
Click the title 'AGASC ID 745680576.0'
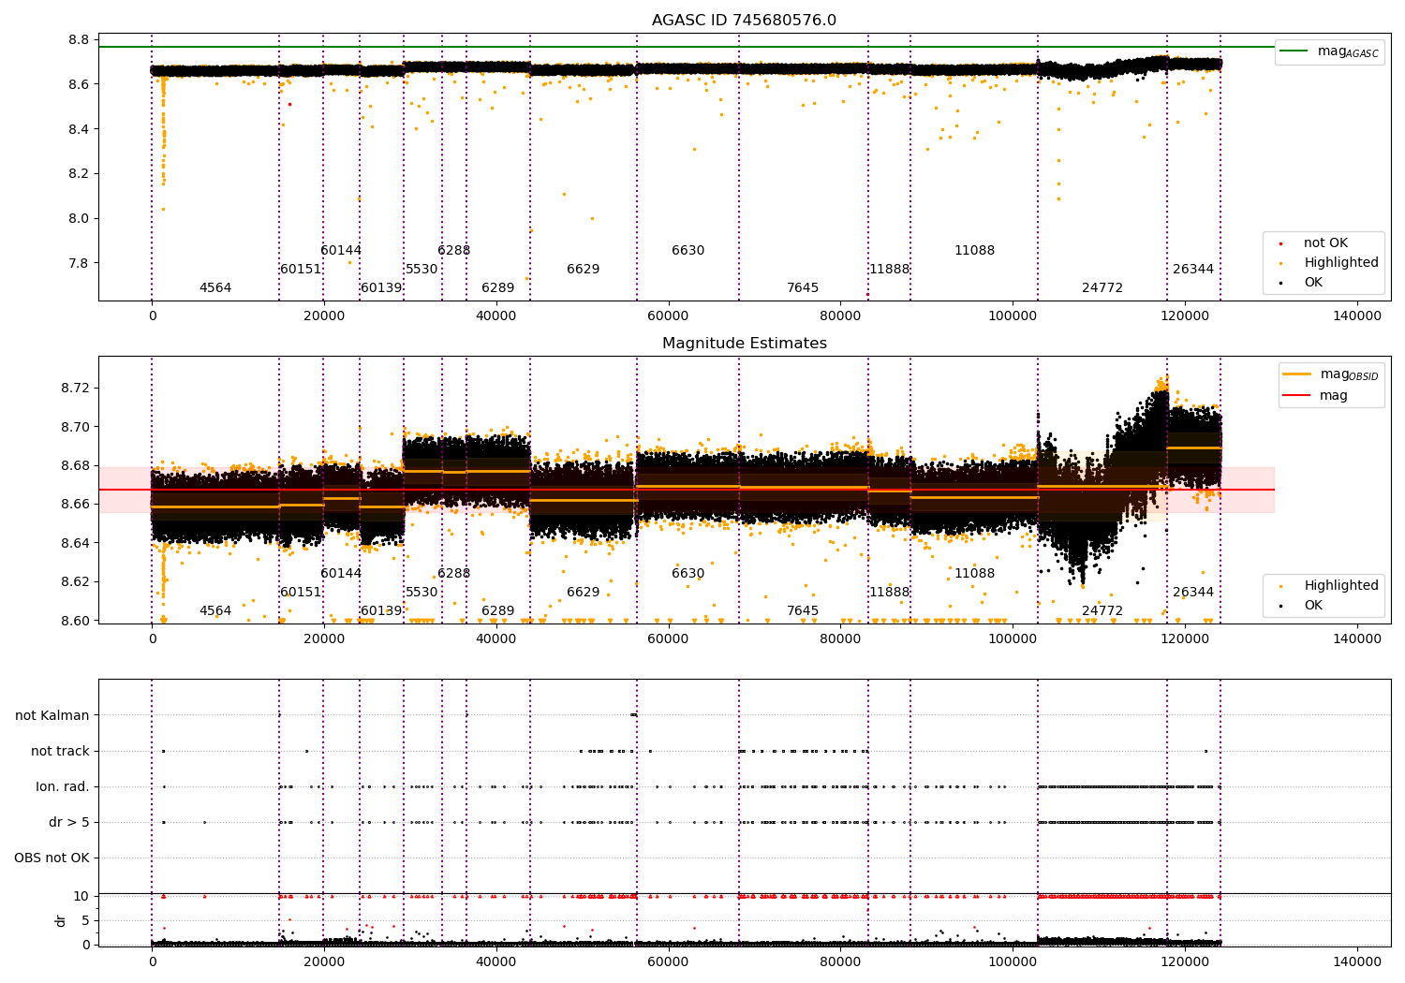[744, 21]
